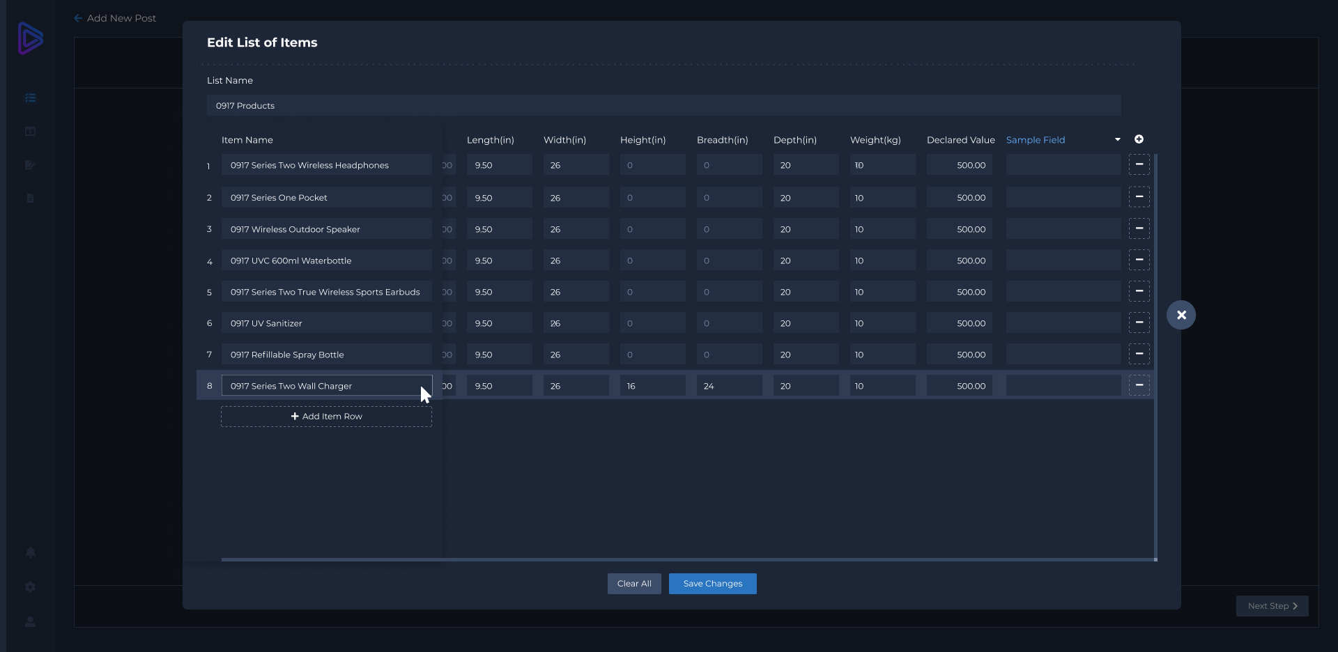Edit Sample Field for Wireless Headphones row
The image size is (1338, 652).
[1063, 165]
